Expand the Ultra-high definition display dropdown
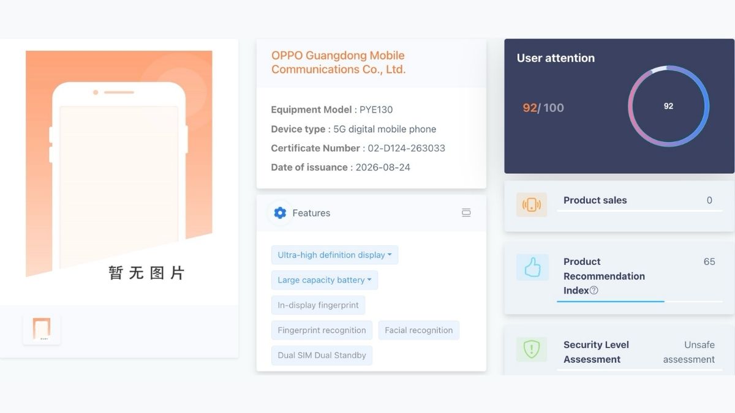 pos(334,255)
